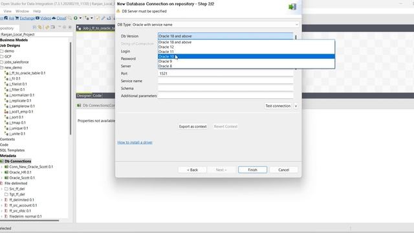Choose Oracle 11 from version list

pyautogui.click(x=246, y=52)
